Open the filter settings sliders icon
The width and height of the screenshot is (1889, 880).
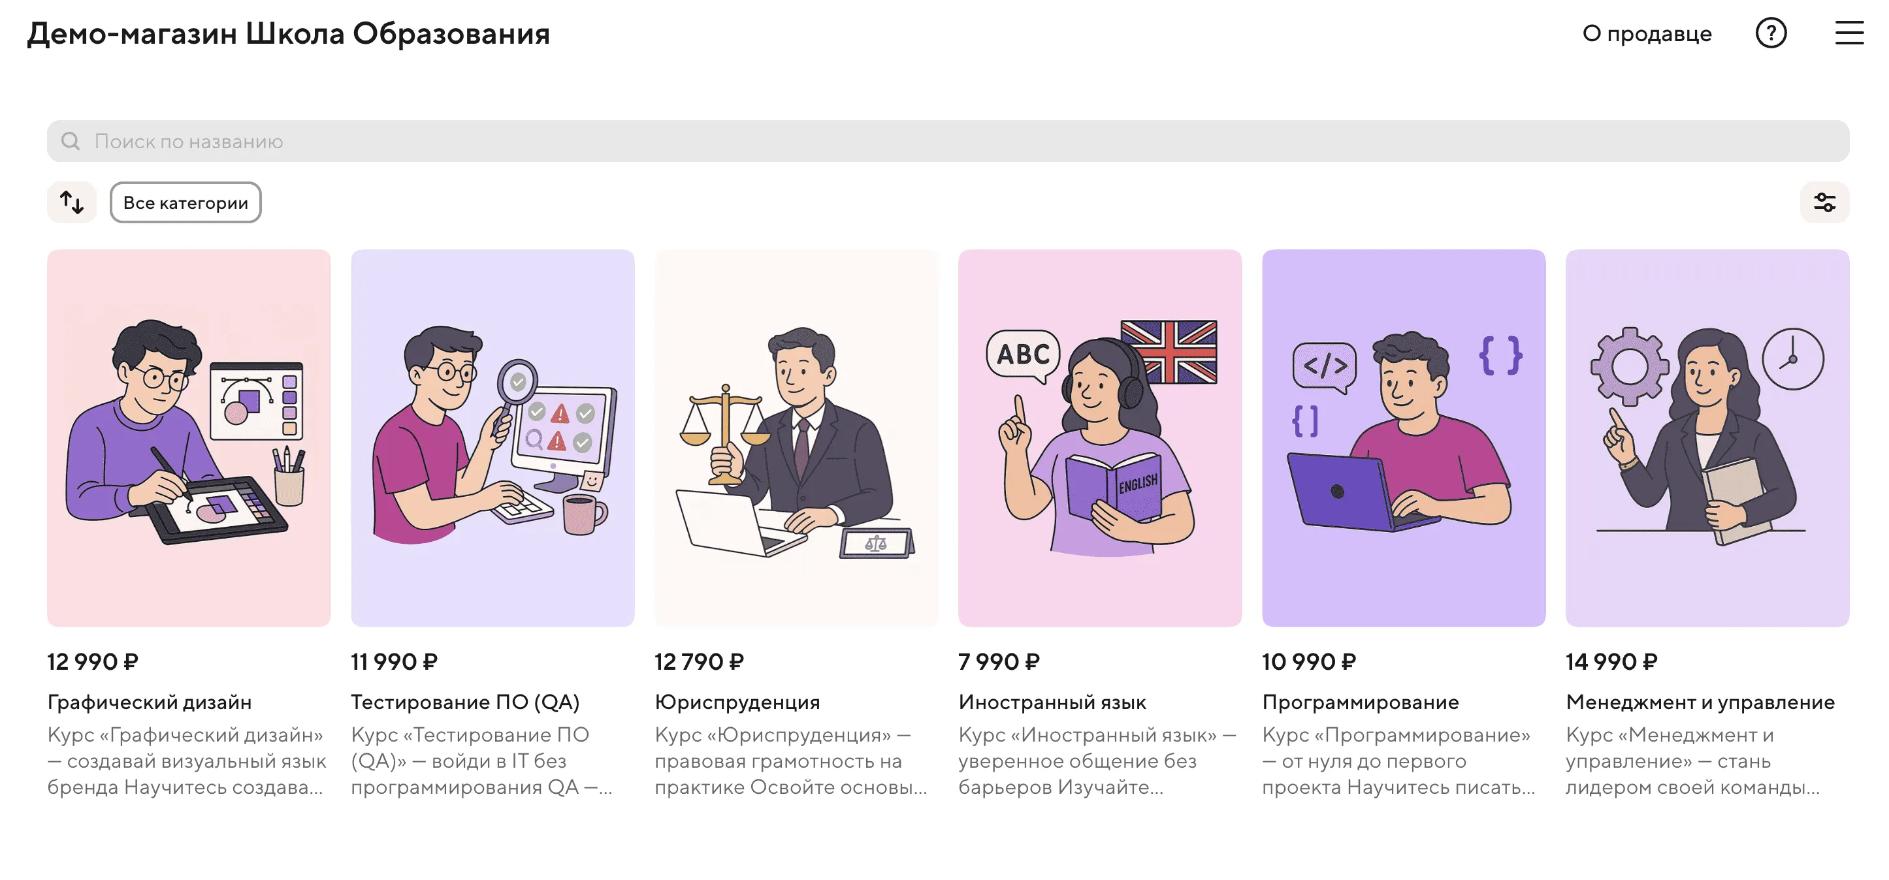[1824, 202]
